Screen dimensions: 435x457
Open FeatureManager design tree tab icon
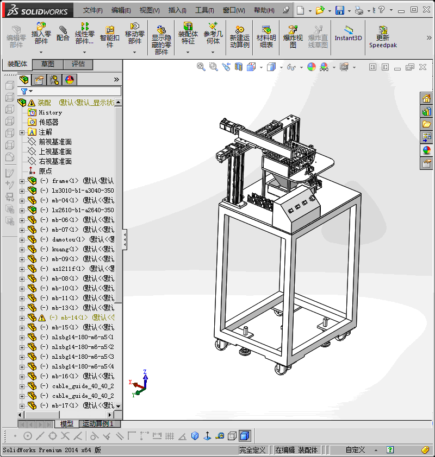24,80
